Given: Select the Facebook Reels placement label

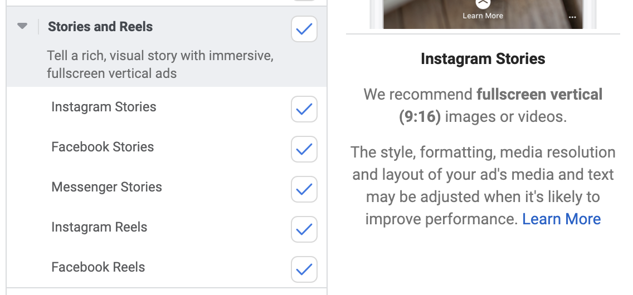Looking at the screenshot, I should 98,267.
